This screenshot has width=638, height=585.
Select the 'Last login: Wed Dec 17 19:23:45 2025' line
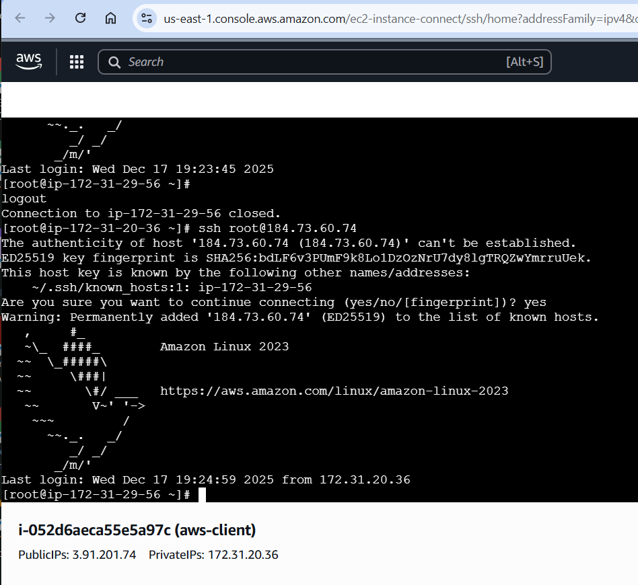pos(137,169)
